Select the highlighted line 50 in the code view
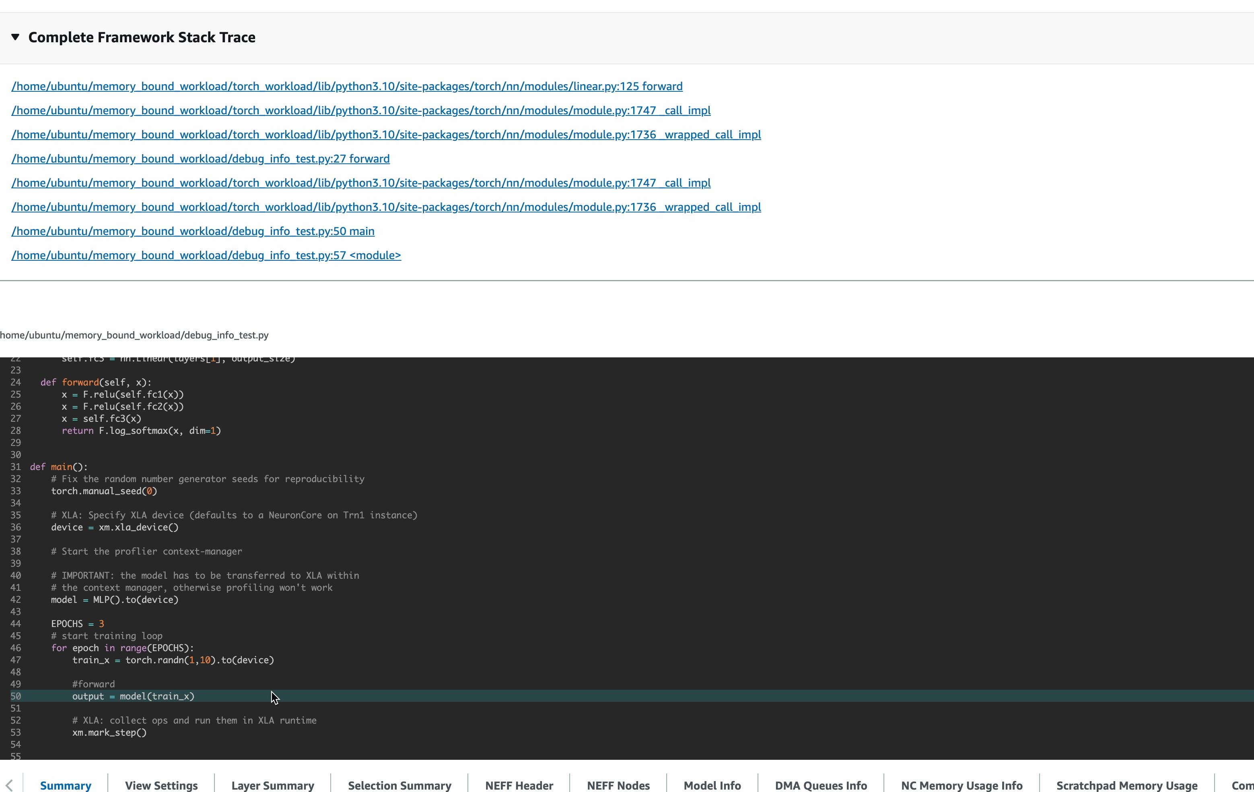 (x=133, y=696)
